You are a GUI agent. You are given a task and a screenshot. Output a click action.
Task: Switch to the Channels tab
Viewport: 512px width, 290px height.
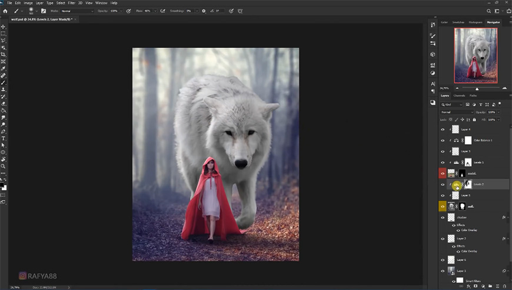[459, 95]
